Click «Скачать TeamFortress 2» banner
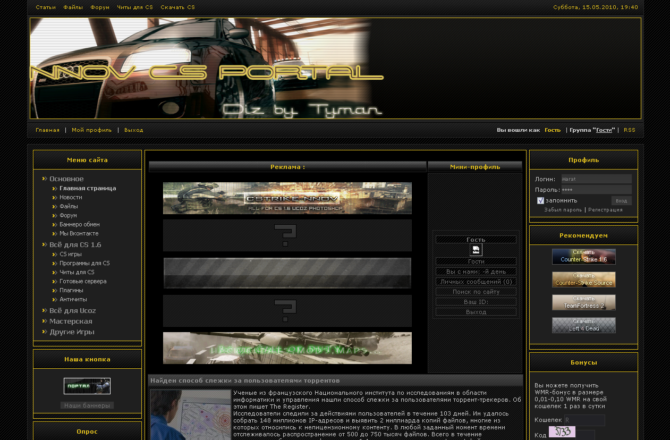670x440 pixels. click(584, 302)
